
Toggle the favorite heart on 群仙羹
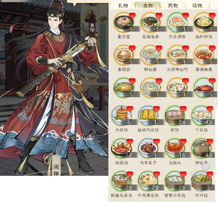[159, 48]
